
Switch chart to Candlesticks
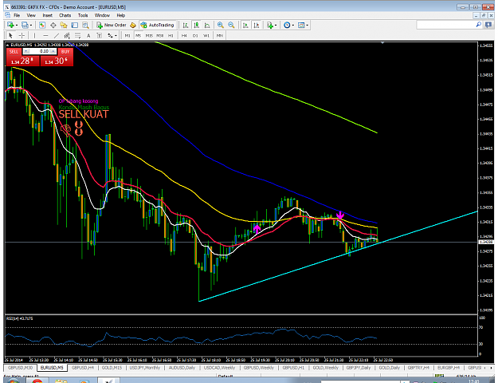point(197,25)
